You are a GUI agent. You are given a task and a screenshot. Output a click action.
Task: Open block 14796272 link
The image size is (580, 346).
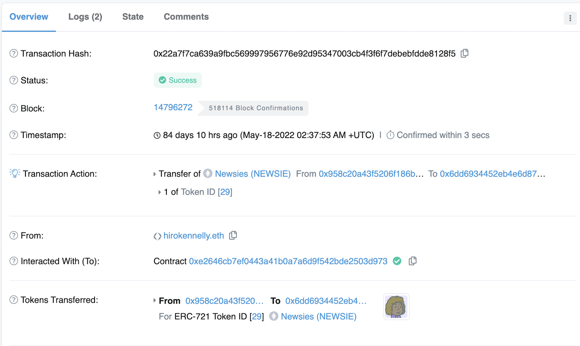[x=173, y=107]
